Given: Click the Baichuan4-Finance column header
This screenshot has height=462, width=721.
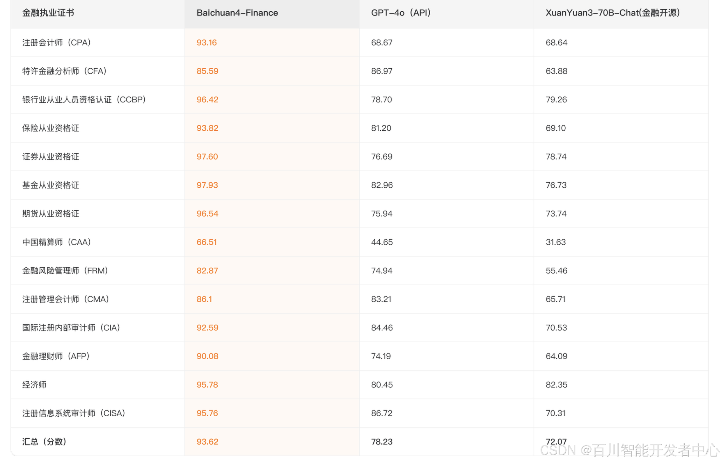Looking at the screenshot, I should [237, 13].
